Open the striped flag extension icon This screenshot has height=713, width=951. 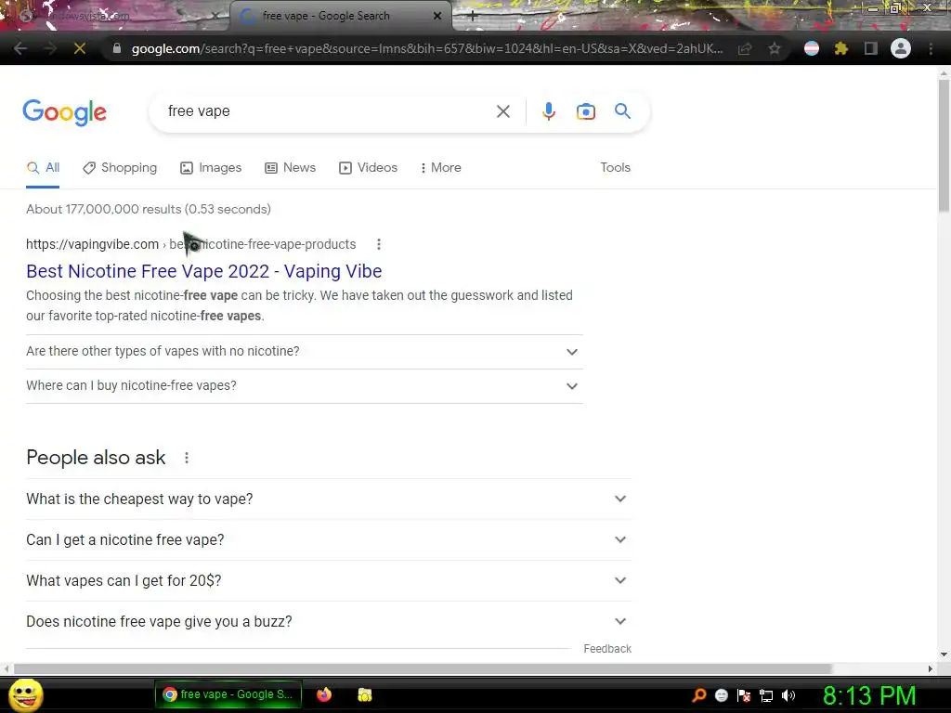click(x=812, y=48)
